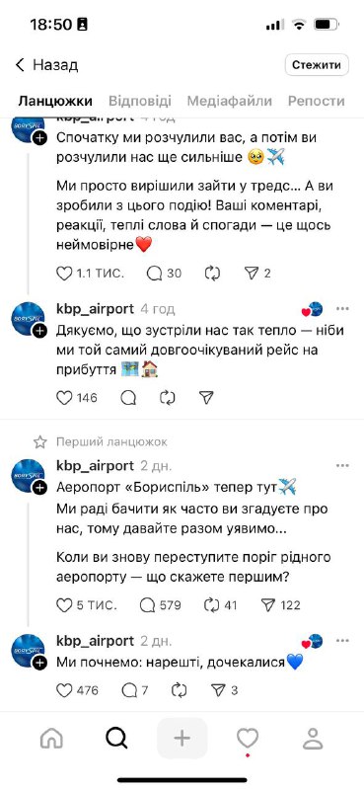
Task: Tap the Стежити follow button
Action: 317,65
